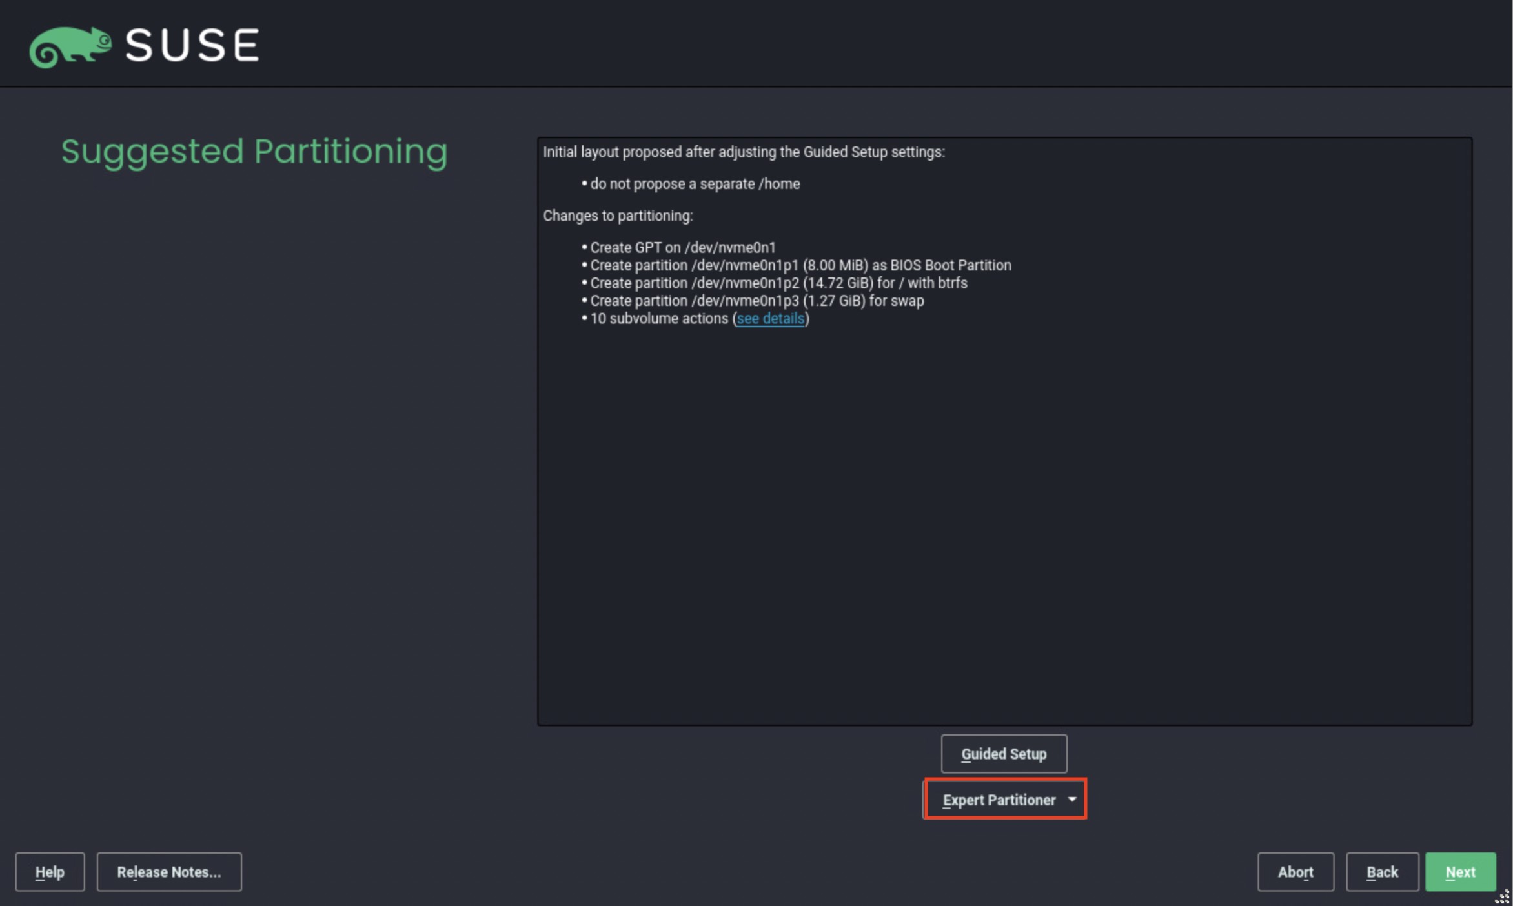1513x906 pixels.
Task: Click the BIOS Boot Partition entry line
Action: [800, 265]
